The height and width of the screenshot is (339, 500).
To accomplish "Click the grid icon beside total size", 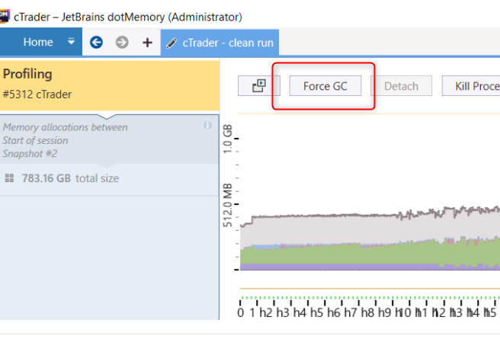I will point(9,178).
